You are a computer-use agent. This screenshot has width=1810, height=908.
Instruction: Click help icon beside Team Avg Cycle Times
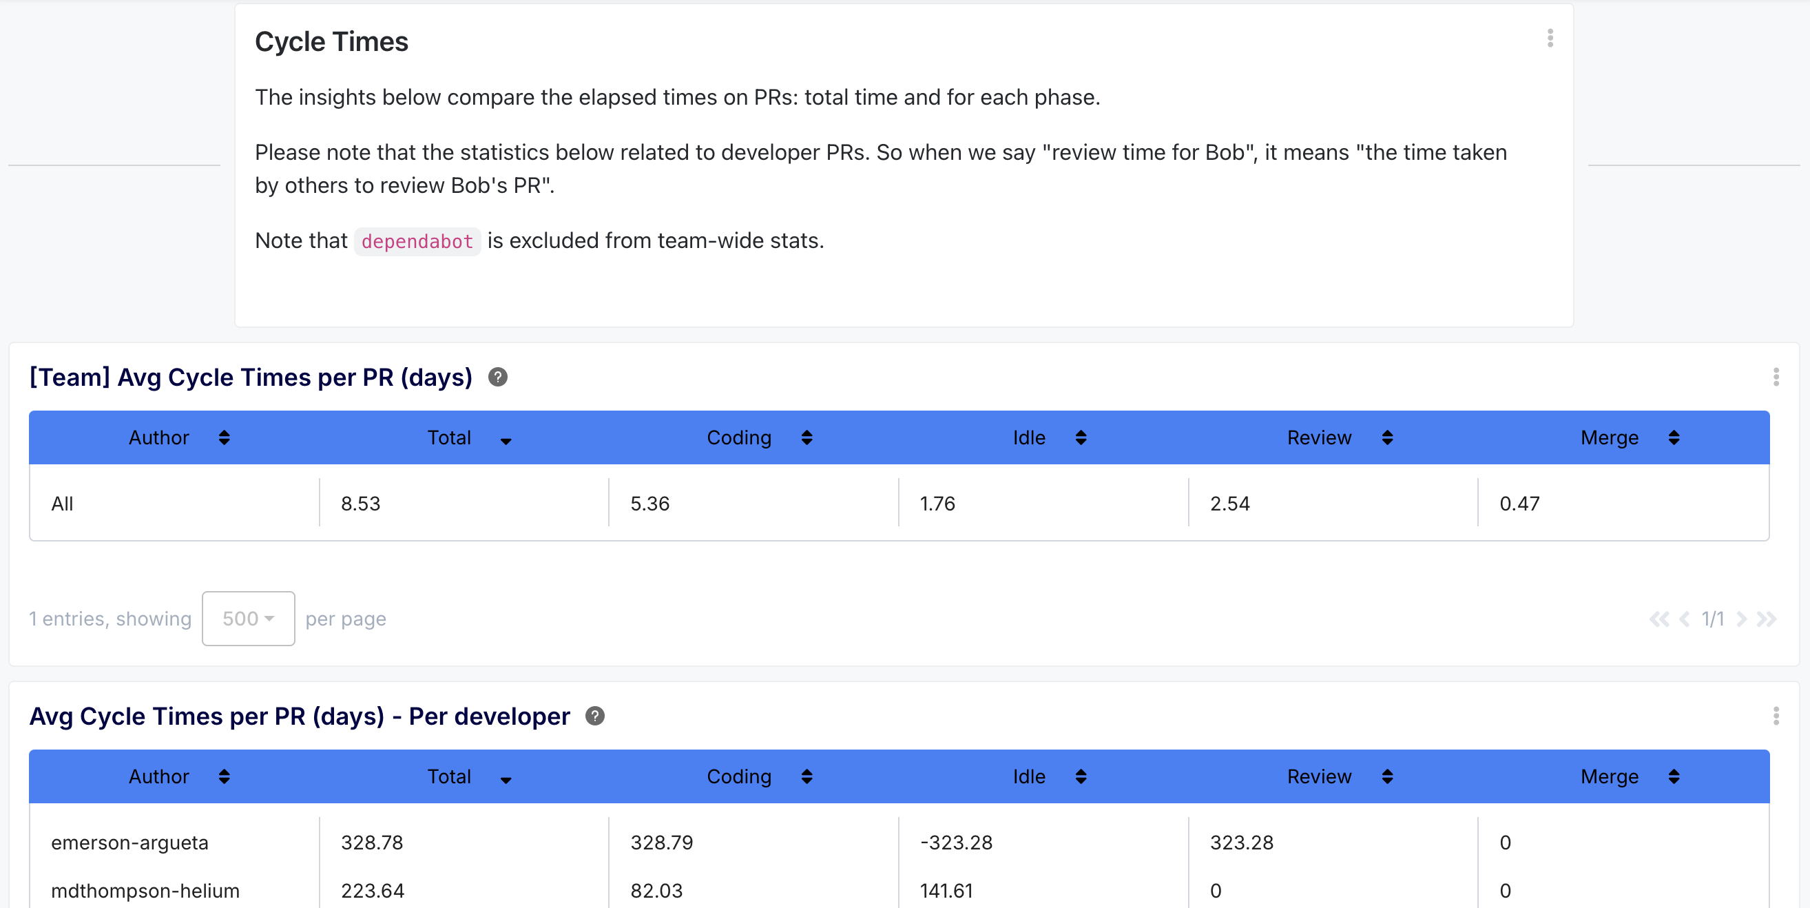click(497, 378)
